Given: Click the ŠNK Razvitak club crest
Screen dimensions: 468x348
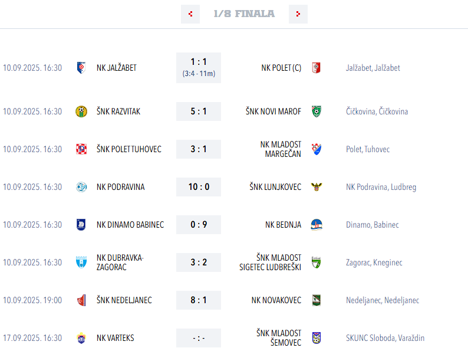Looking at the screenshot, I should pyautogui.click(x=81, y=111).
